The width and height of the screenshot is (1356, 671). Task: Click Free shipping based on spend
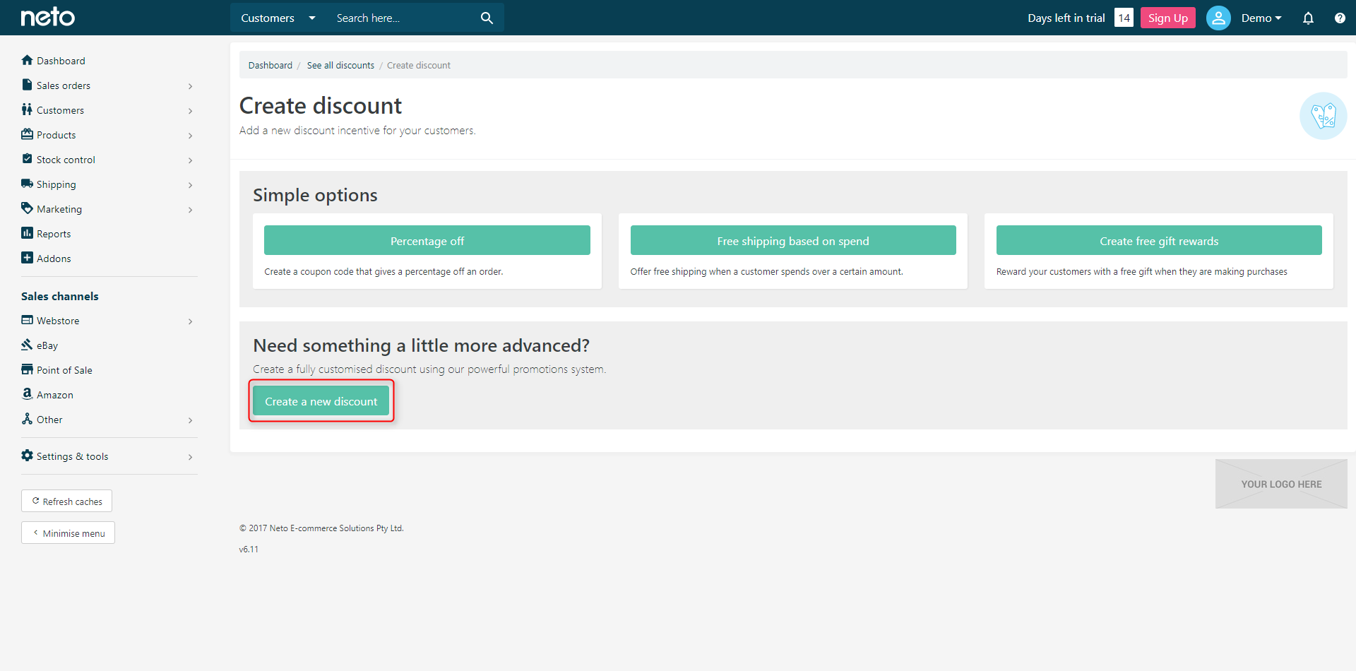[x=793, y=240]
